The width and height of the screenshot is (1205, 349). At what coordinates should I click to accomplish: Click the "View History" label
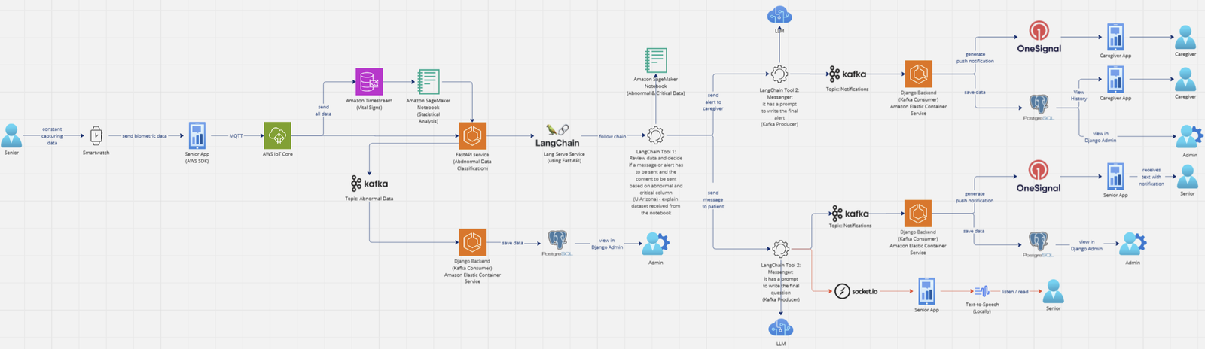pos(1079,96)
